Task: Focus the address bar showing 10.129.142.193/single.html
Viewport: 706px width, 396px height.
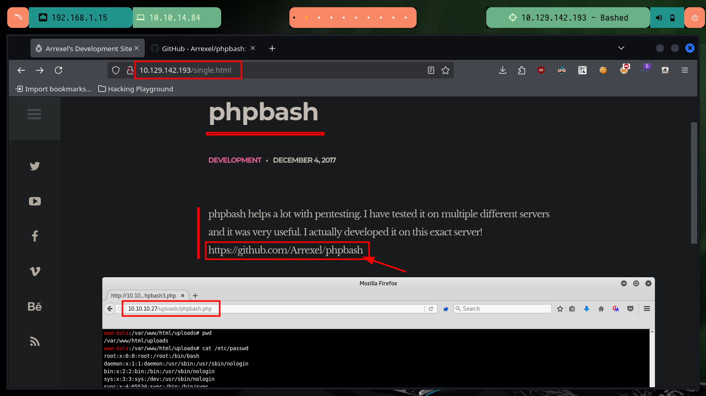Action: (281, 70)
